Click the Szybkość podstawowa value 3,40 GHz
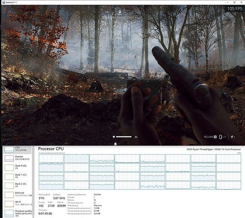 click(x=97, y=195)
